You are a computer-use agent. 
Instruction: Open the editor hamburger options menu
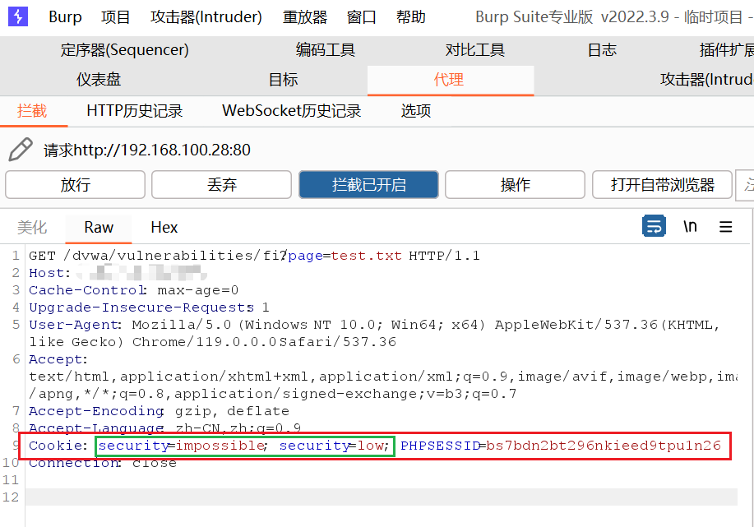(x=725, y=226)
